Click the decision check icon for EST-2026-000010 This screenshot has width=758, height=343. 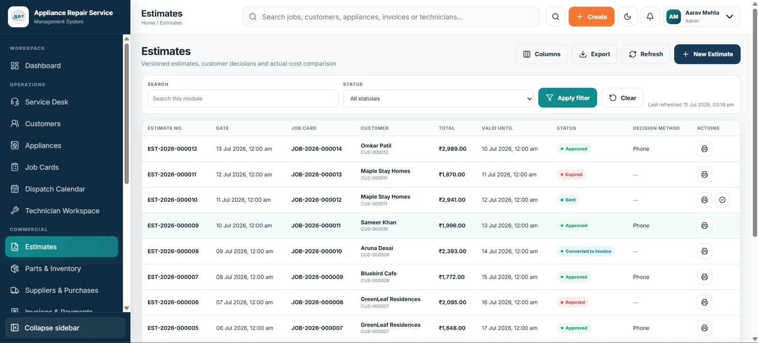click(x=722, y=200)
